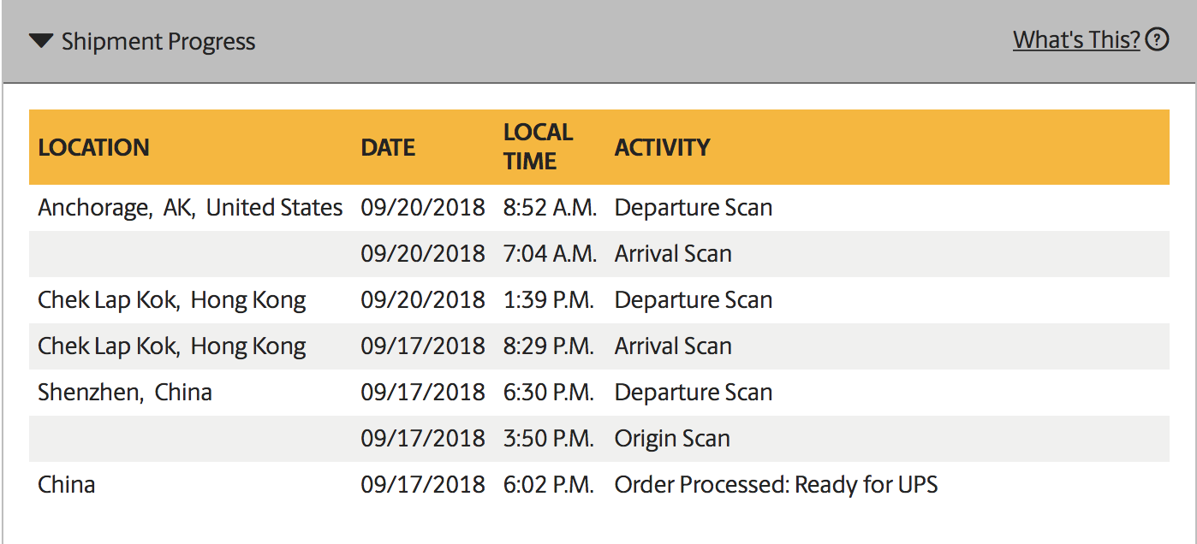Collapse the Shipment Progress triangle

click(x=41, y=41)
